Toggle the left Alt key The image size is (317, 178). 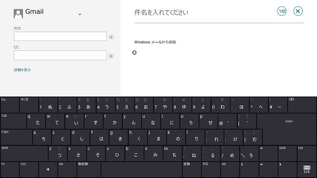click(x=67, y=169)
